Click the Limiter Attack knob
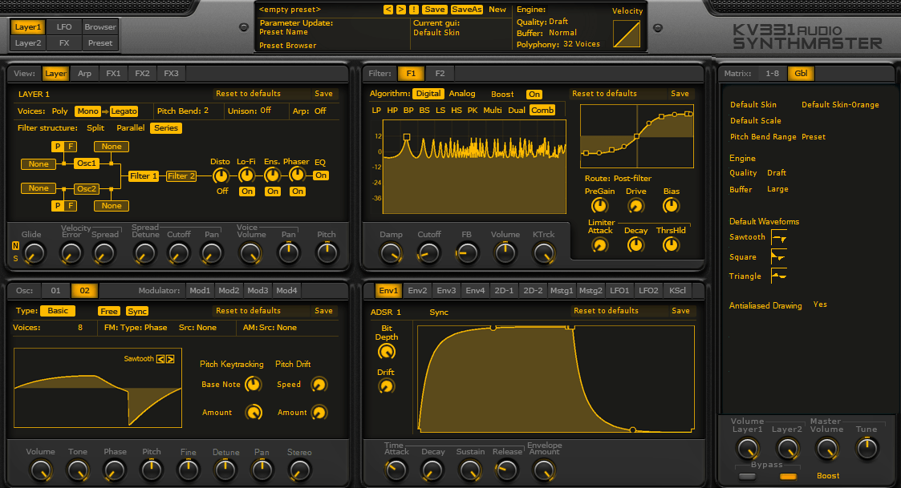901x488 pixels. [599, 245]
